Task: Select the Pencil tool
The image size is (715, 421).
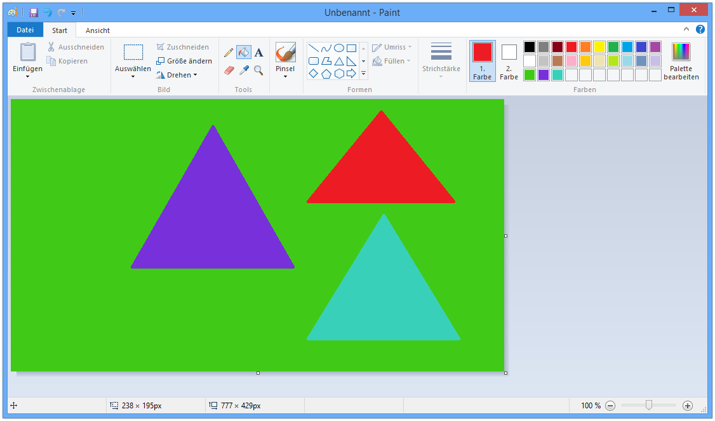Action: [x=229, y=52]
